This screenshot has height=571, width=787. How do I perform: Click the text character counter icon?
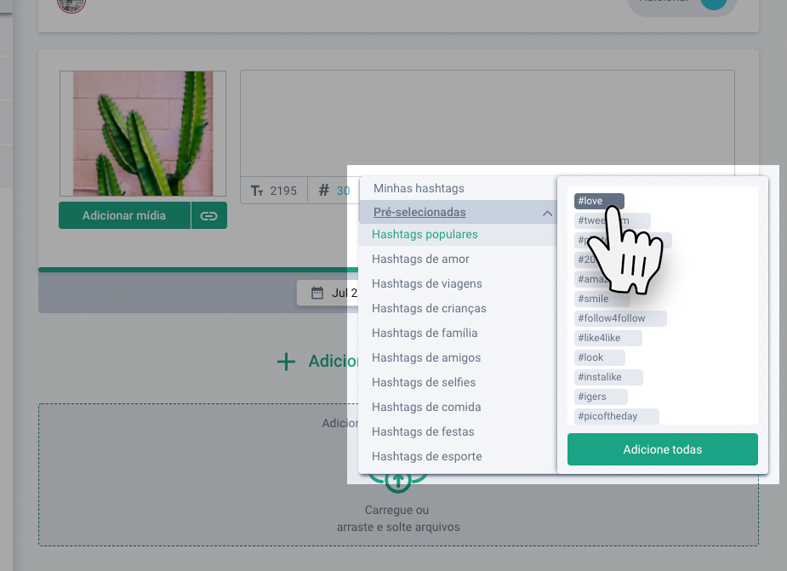(256, 191)
